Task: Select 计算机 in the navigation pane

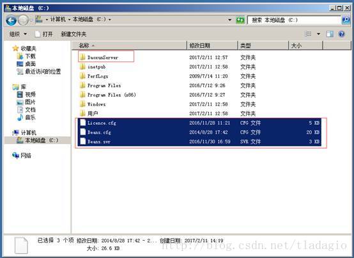Action: 24,133
